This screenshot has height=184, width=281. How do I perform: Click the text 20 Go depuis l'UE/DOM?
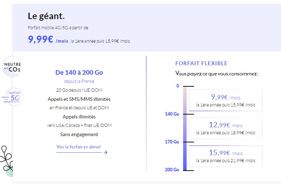click(79, 90)
